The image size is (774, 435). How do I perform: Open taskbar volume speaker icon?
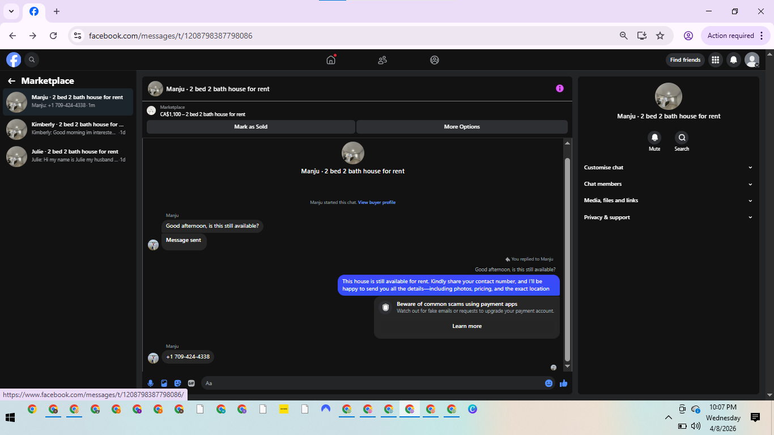point(696,426)
